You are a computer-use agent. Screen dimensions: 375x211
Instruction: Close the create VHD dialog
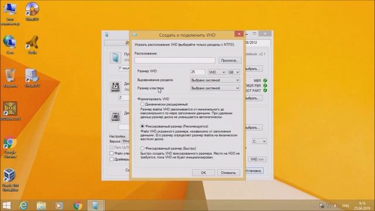[x=239, y=34]
